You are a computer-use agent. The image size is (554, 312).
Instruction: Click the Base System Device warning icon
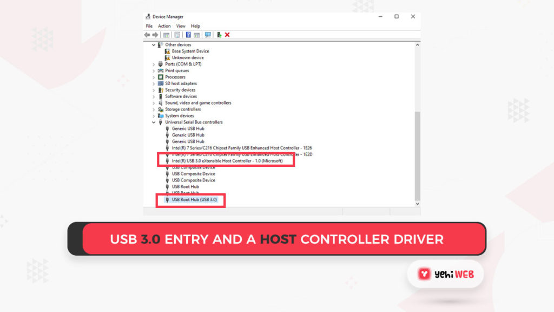click(x=168, y=51)
